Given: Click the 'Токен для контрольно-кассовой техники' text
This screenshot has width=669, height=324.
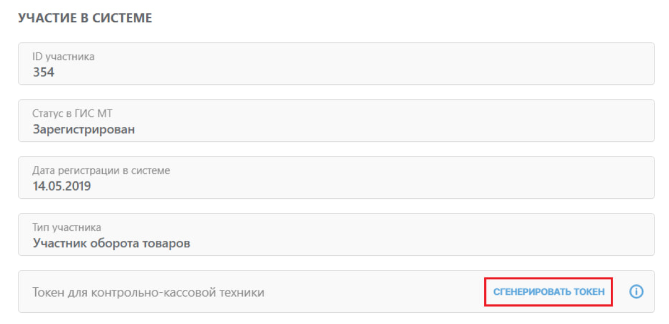Looking at the screenshot, I should pyautogui.click(x=149, y=292).
